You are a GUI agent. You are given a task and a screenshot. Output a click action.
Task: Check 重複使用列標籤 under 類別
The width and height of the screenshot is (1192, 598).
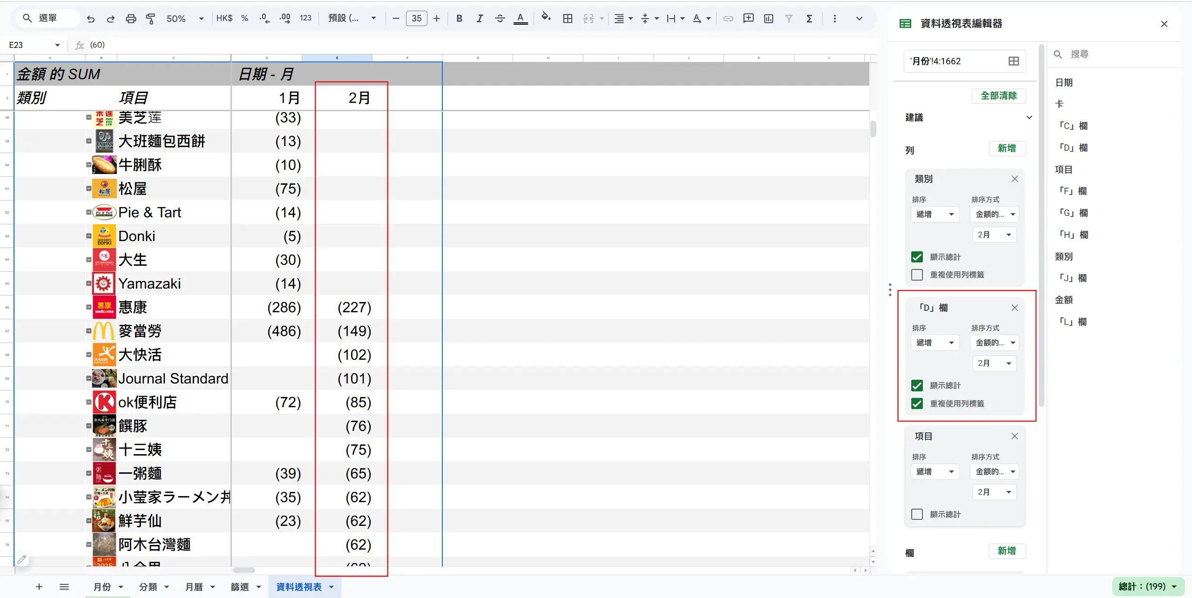(x=917, y=275)
